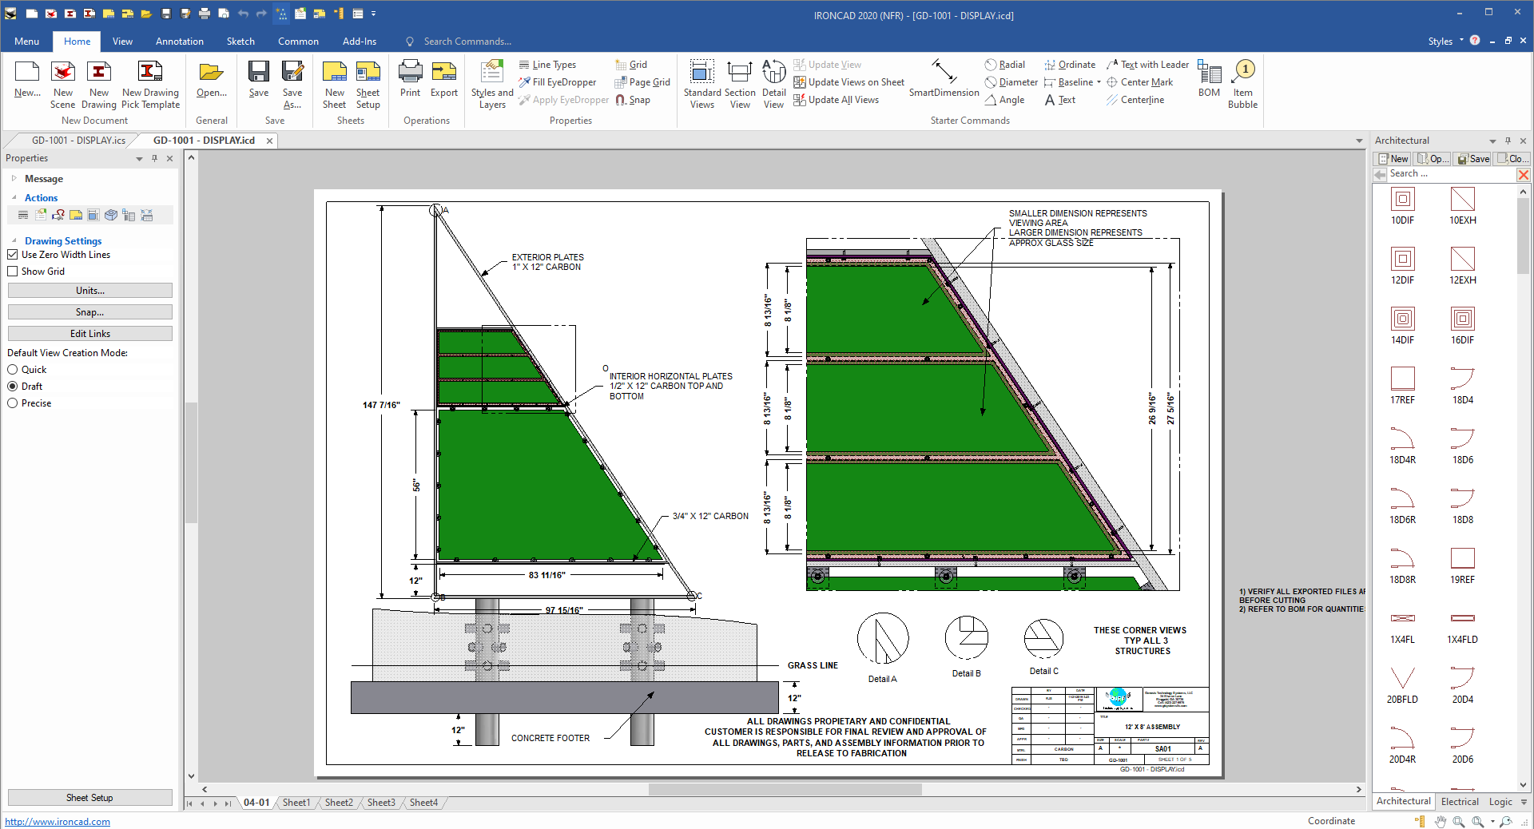Open the Add-Ins ribbon tab
This screenshot has height=829, width=1534.
[x=360, y=42]
